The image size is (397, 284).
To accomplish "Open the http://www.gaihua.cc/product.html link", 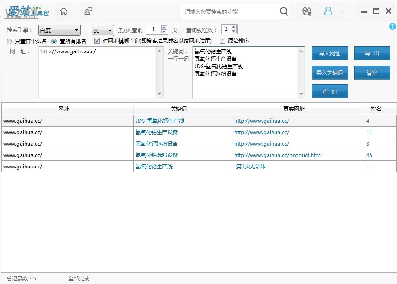I will click(x=277, y=155).
